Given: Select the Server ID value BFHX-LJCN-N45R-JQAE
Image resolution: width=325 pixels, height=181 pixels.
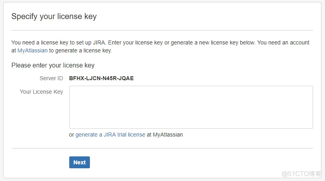Looking at the screenshot, I should point(101,79).
